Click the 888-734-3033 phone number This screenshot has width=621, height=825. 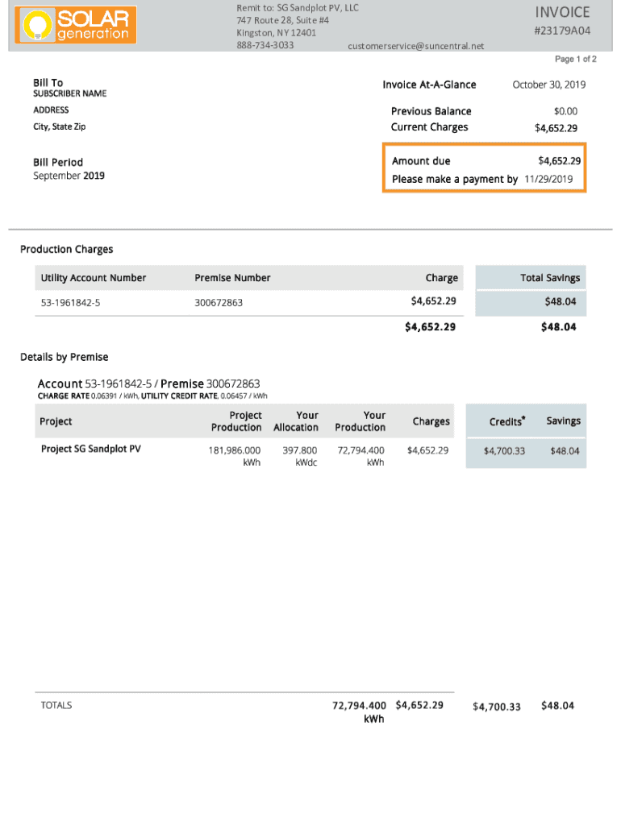point(265,45)
